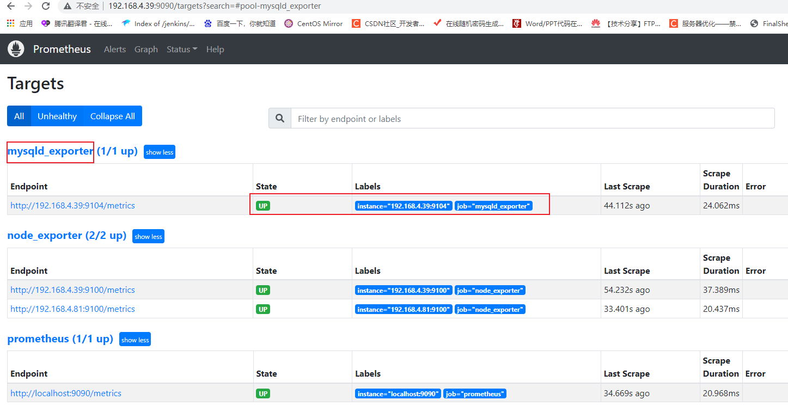788x406 pixels.
Task: Click UP badge for localhost:9090
Action: 263,393
